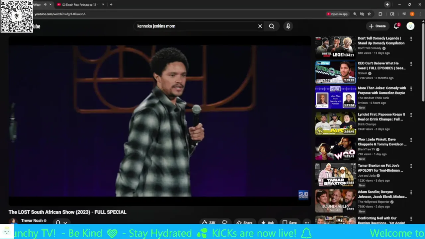425x239 pixels.
Task: Open the Undercover Boss CEO video thumbnail
Action: (x=335, y=72)
